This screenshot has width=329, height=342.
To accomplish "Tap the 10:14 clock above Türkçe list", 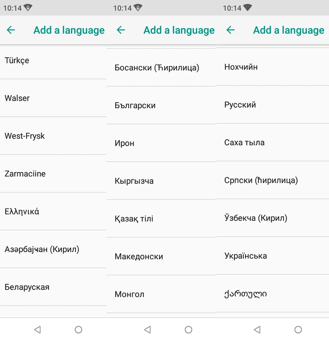I will 12,8.
